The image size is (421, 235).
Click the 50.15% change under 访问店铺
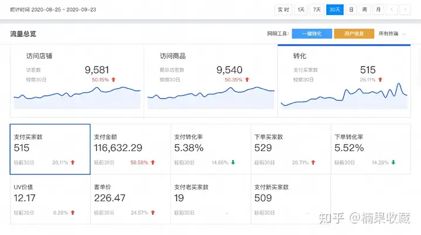coord(101,80)
